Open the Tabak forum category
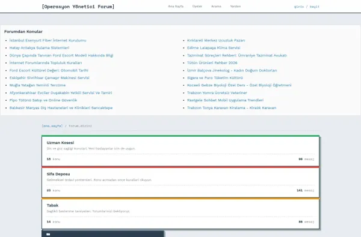Screen dimensions: 361x237 52,205
